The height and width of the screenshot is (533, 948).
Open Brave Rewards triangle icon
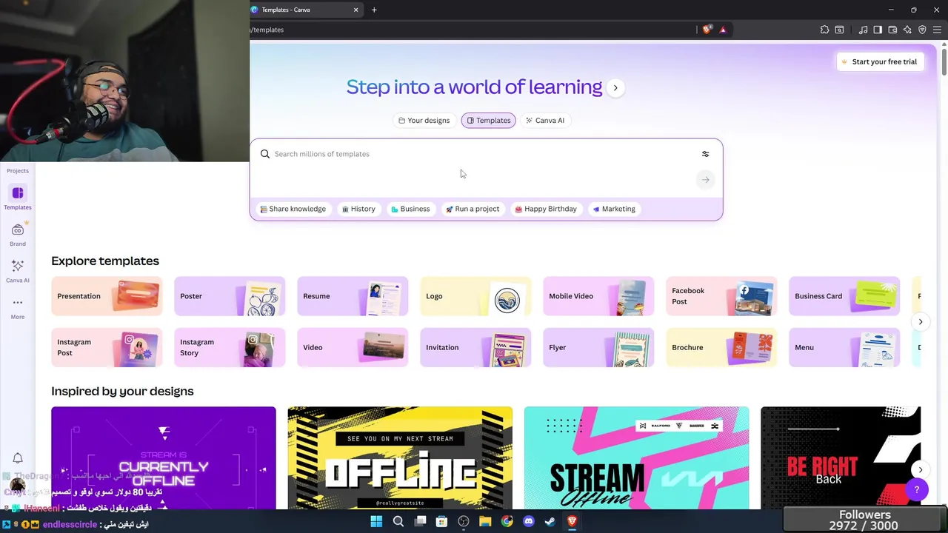coord(723,30)
